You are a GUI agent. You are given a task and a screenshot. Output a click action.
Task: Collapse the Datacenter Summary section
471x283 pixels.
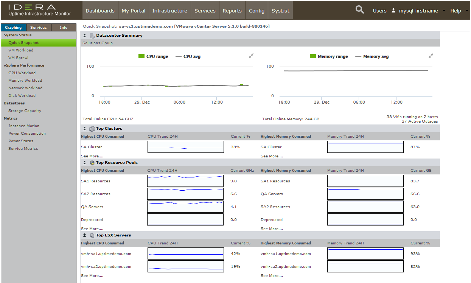point(85,36)
